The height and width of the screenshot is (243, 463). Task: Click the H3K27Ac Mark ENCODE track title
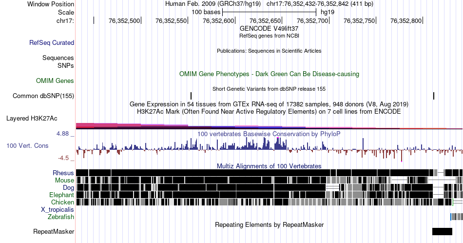coord(269,111)
